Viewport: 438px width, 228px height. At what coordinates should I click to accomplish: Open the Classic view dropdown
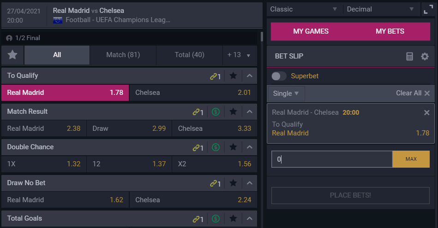coord(304,9)
